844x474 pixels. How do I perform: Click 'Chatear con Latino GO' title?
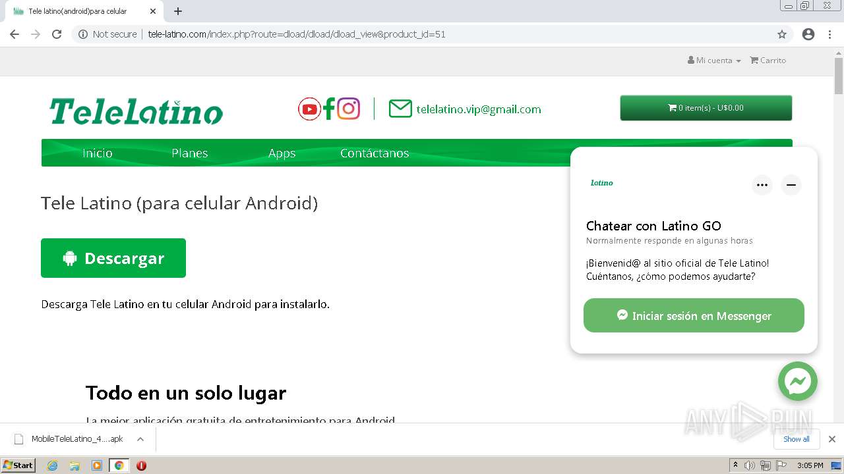[x=653, y=226]
